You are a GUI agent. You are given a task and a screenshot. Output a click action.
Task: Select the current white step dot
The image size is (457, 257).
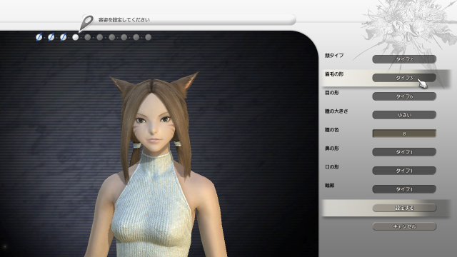point(76,37)
